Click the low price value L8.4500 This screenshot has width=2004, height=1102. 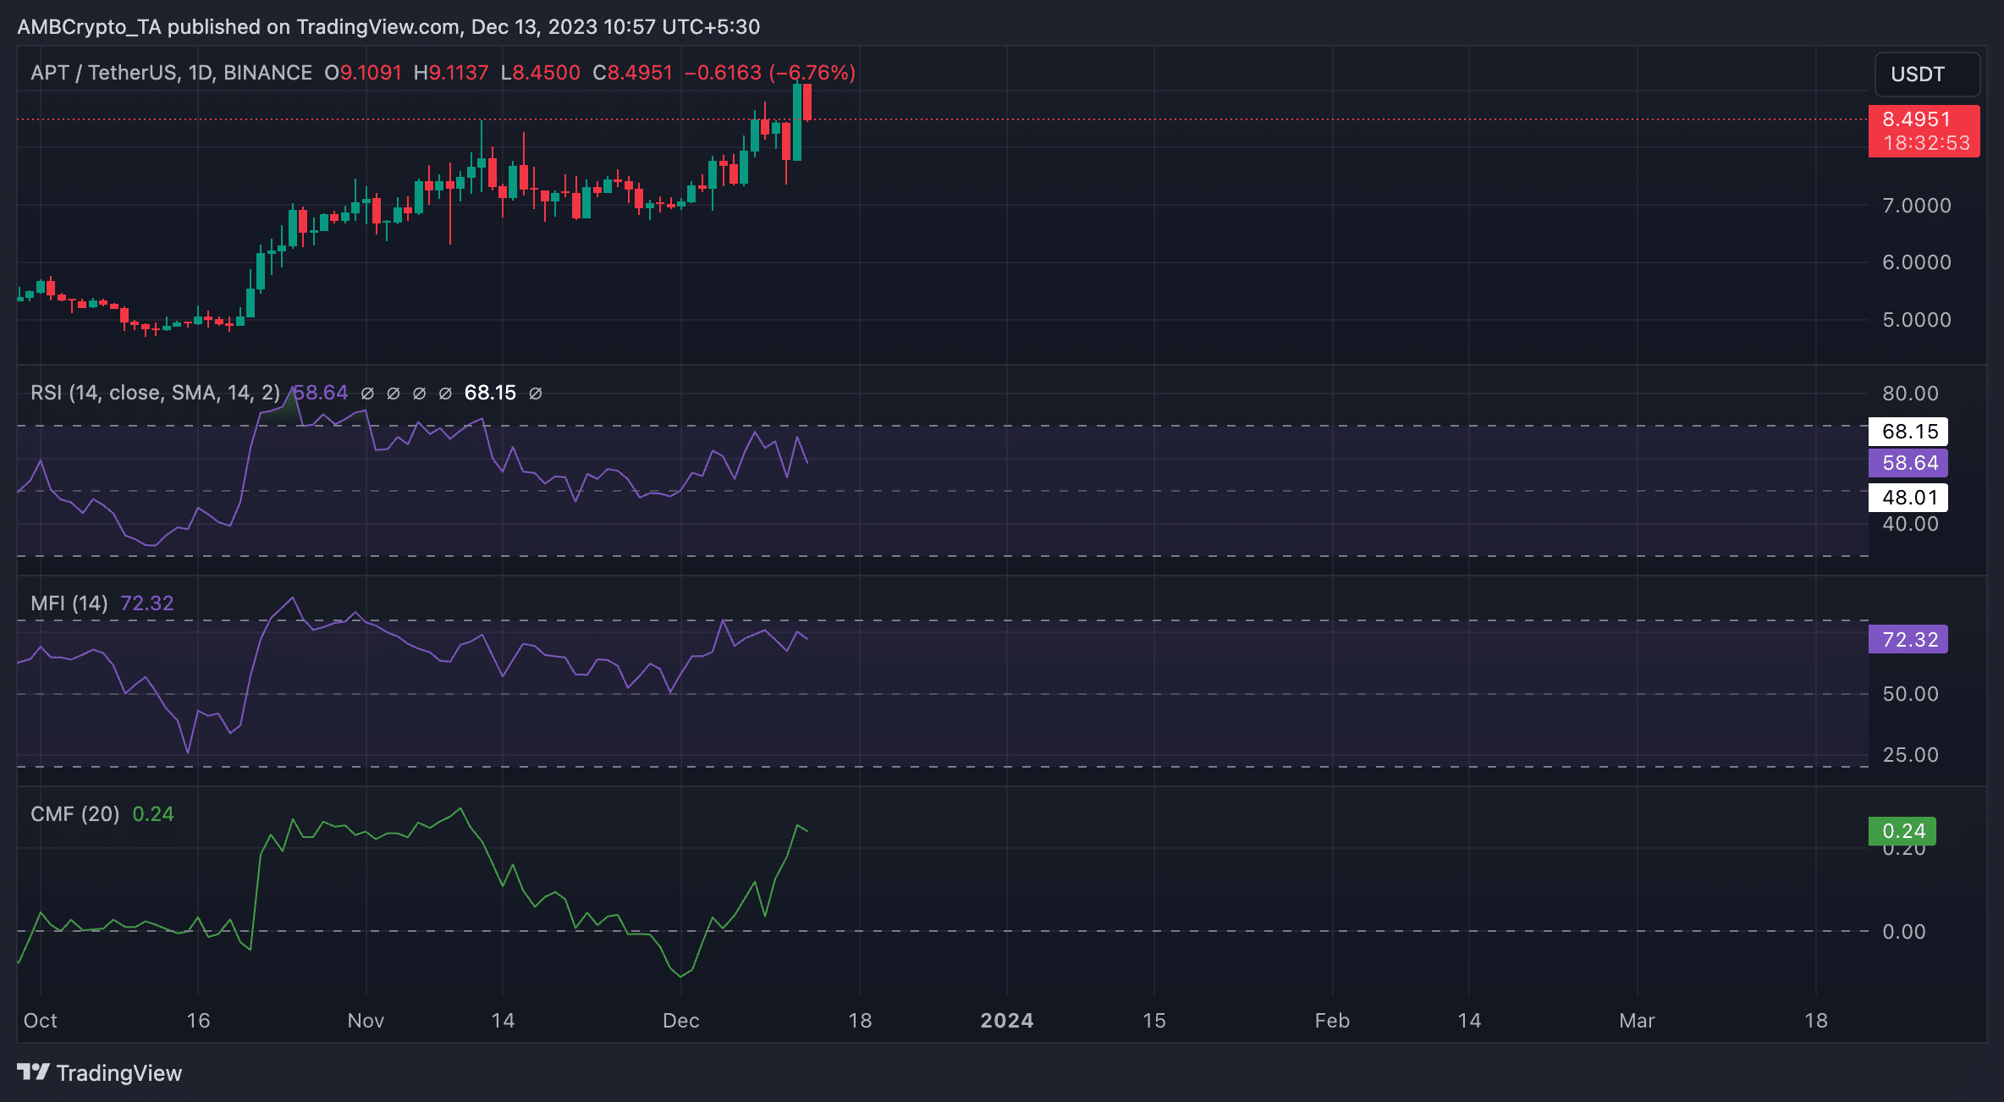(541, 73)
